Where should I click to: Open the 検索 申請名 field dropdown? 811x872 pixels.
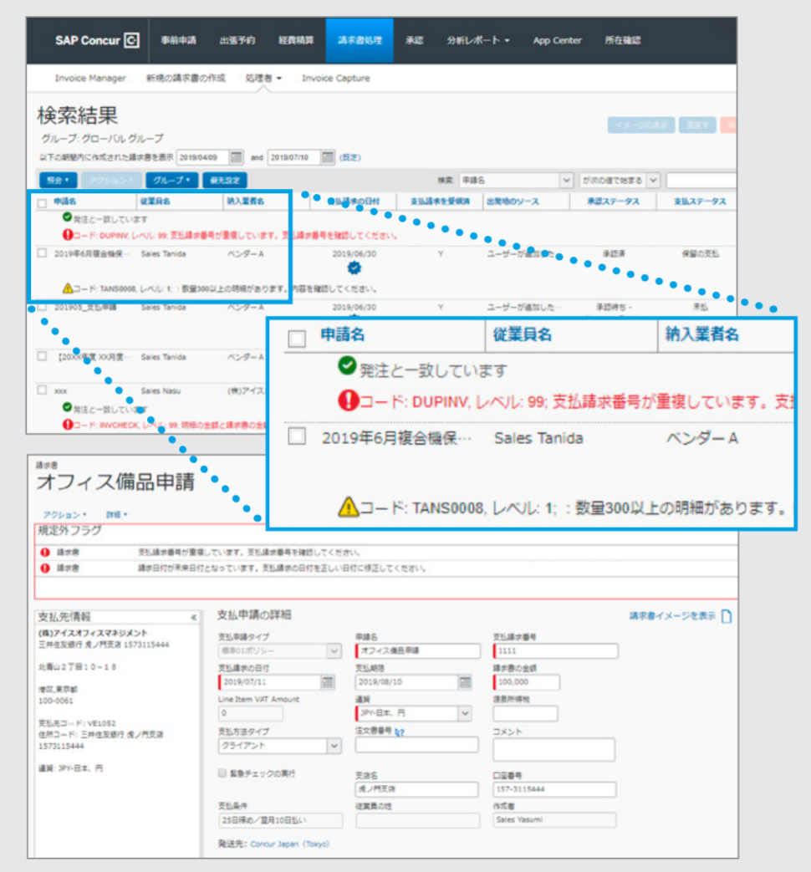tap(566, 181)
